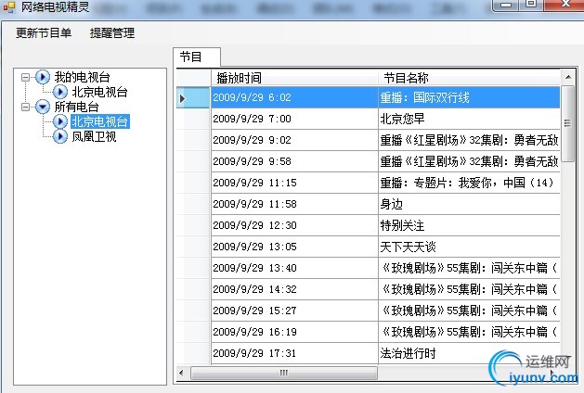The width and height of the screenshot is (584, 393).
Task: Select cell 重播：国际双行线
Action: (x=469, y=97)
